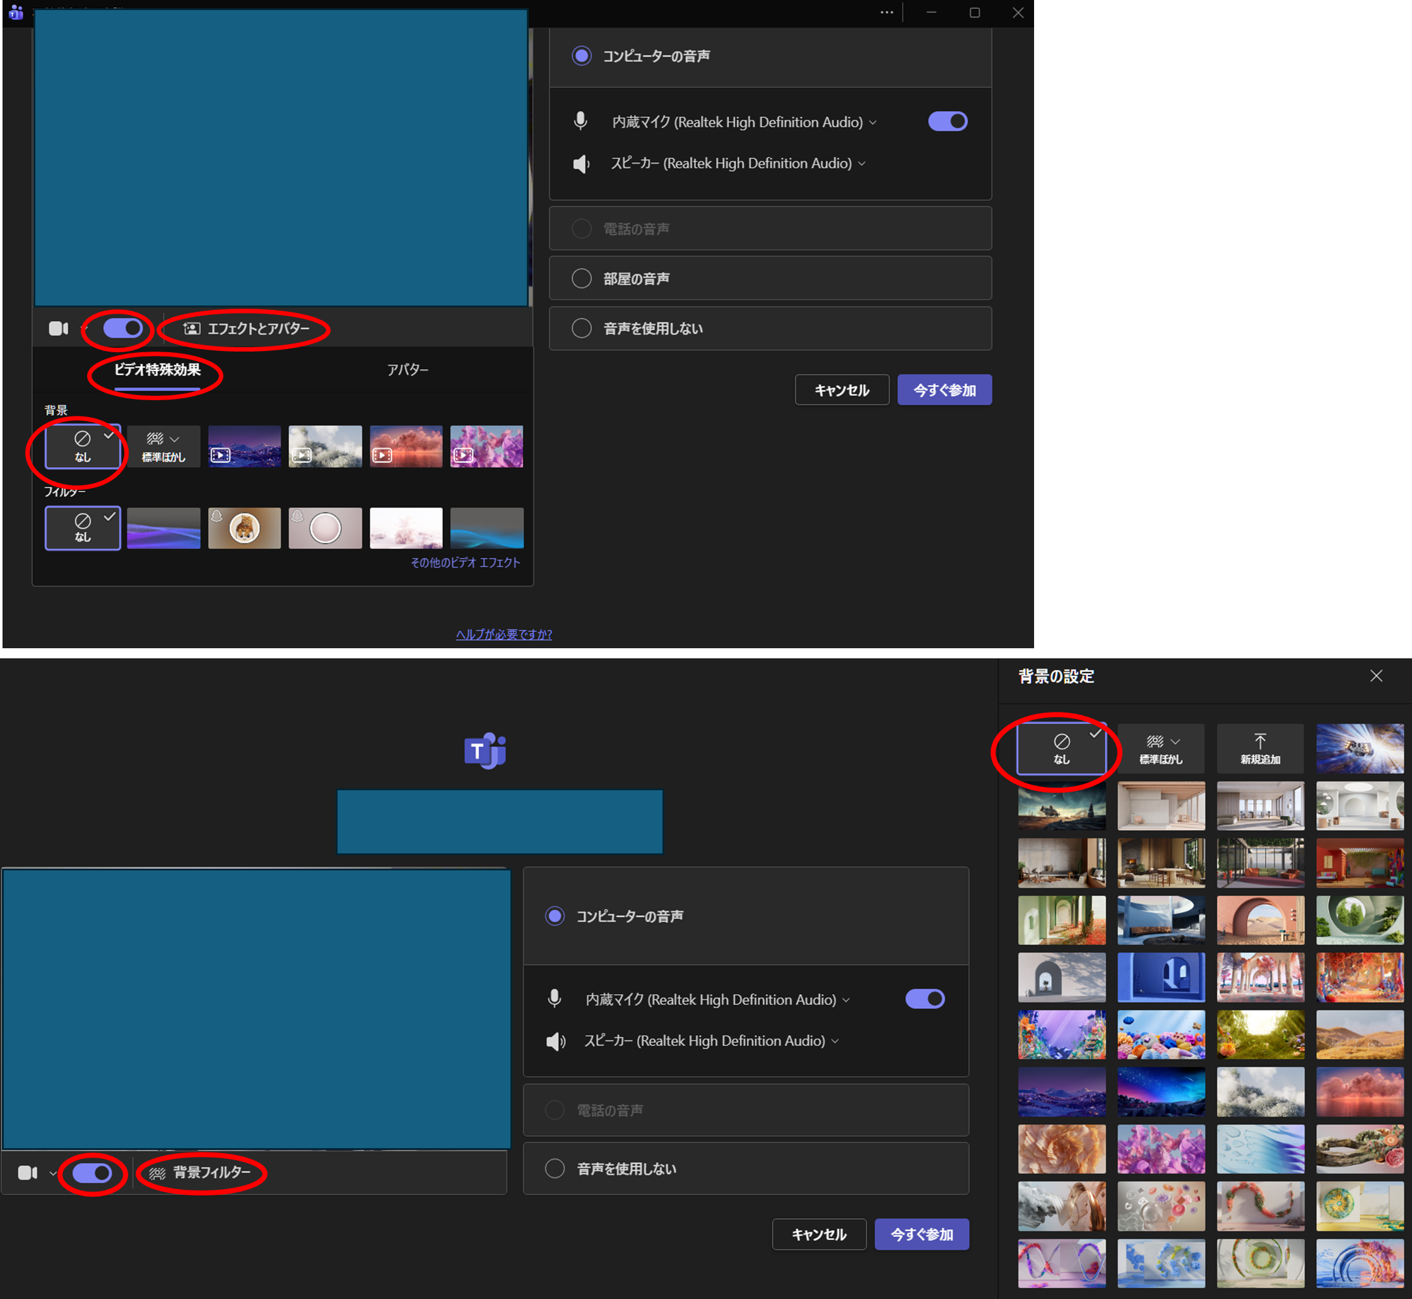Pick the pink crystal flower video background
1412x1299 pixels.
487,446
